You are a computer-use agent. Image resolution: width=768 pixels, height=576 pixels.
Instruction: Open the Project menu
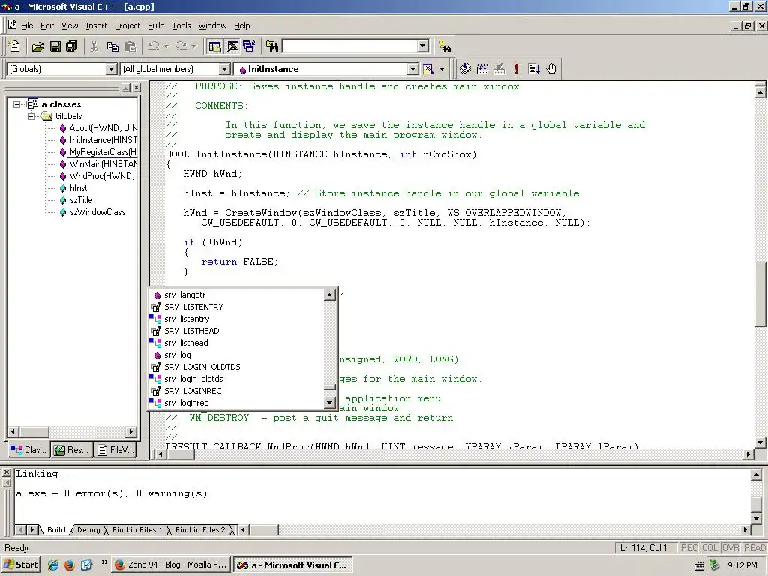127,25
